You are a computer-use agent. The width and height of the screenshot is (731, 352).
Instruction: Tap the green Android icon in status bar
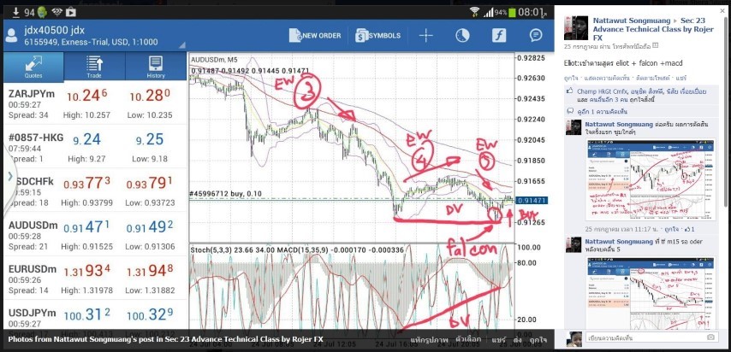click(41, 12)
